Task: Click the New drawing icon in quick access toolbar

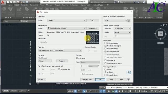Action: (8, 2)
